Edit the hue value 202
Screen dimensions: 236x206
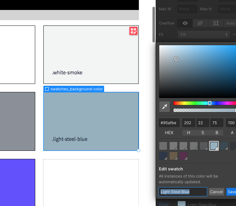[189, 123]
